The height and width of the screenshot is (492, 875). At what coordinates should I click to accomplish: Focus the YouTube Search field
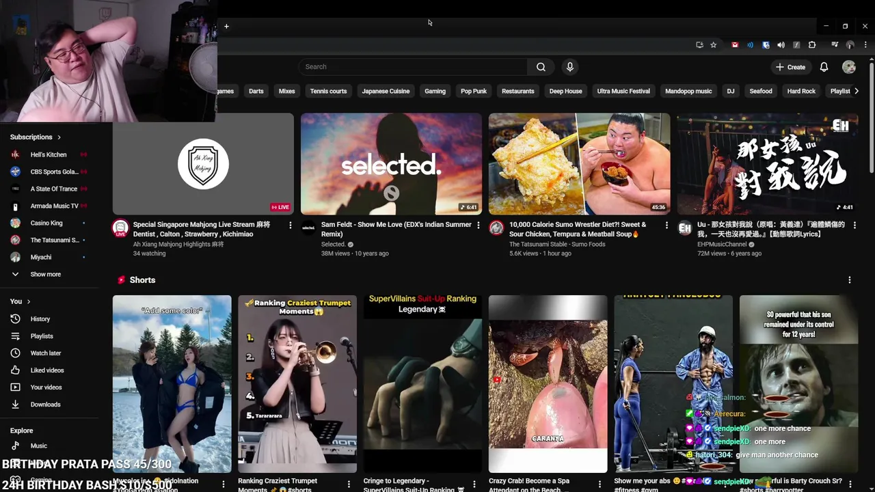click(413, 67)
